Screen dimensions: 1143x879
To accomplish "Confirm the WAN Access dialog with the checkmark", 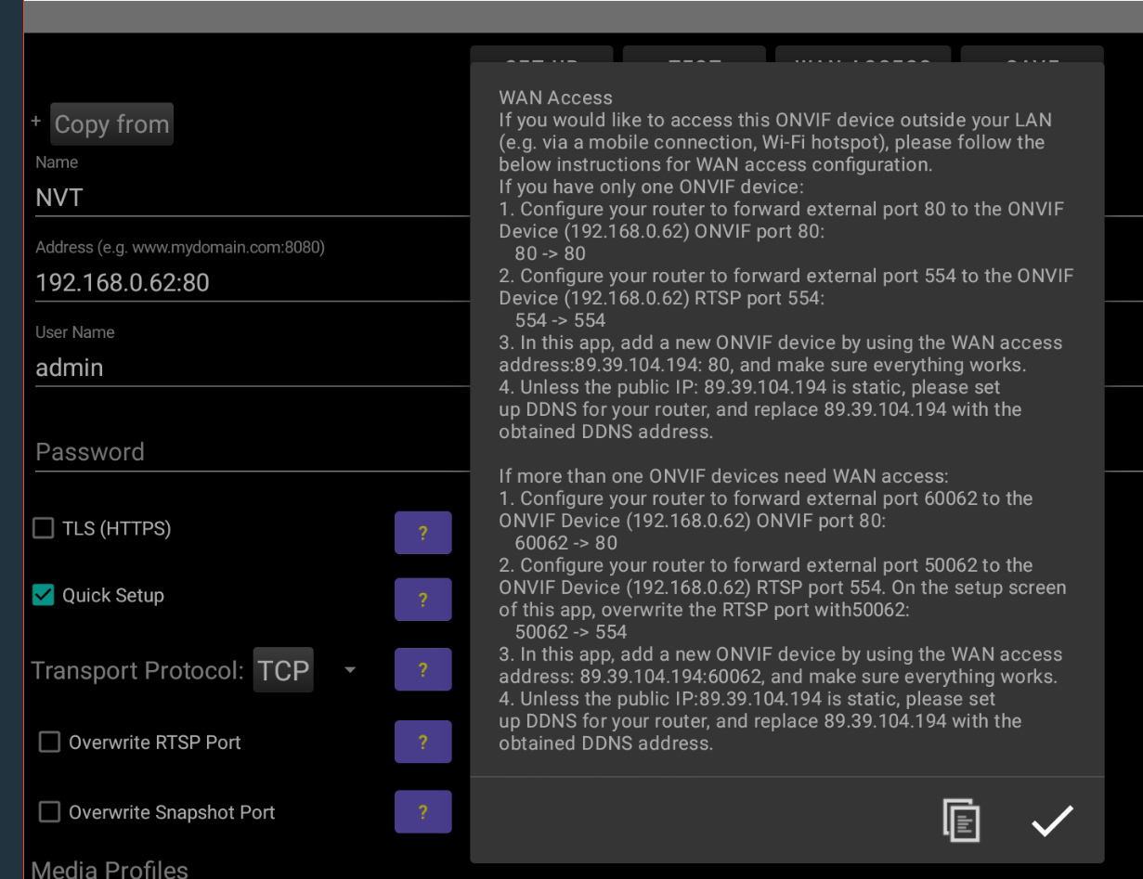I will click(x=1051, y=821).
